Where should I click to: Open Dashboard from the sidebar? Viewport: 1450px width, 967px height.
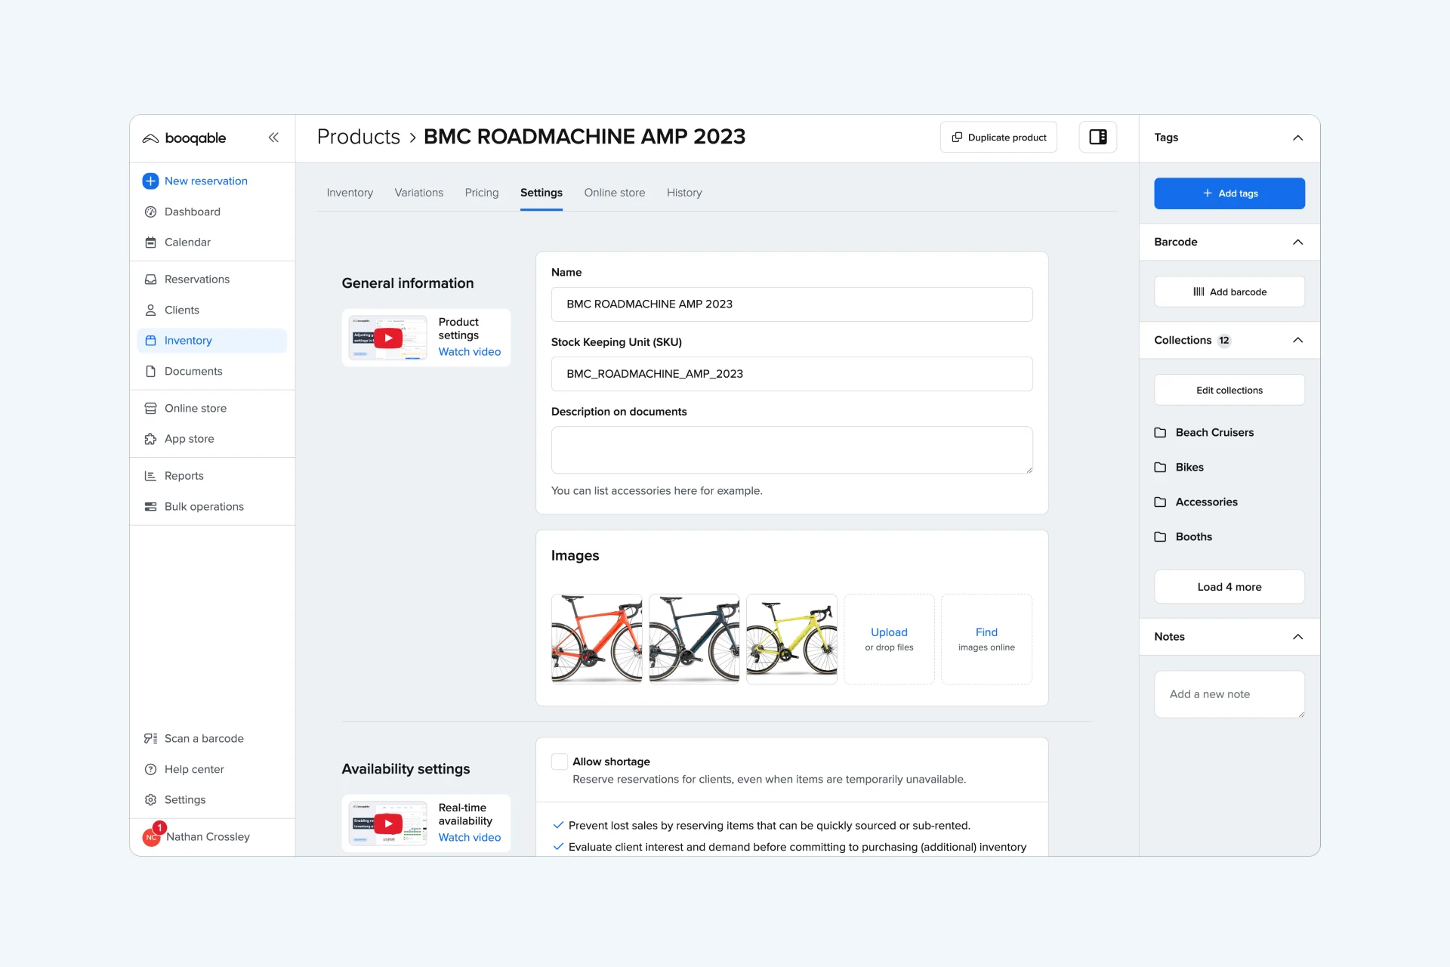(192, 212)
